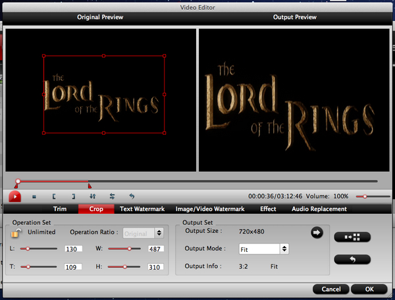Viewport: 395px width, 300px height.
Task: Click the playback timeline scrubber handle
Action: (18, 181)
